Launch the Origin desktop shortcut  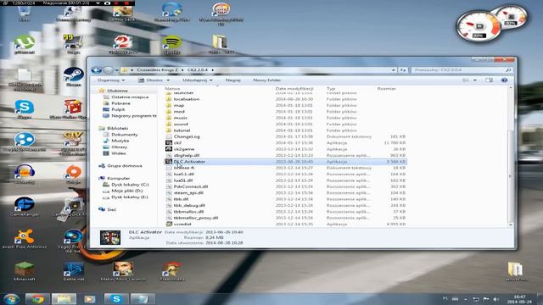coord(74,173)
